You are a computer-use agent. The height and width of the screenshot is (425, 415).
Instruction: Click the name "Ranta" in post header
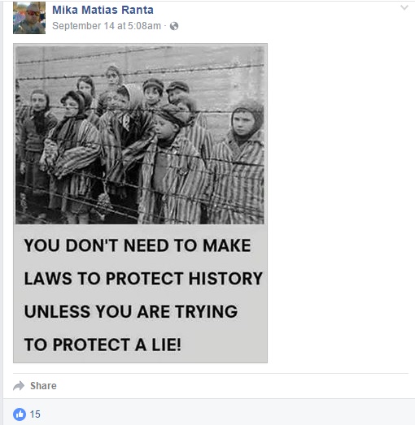click(x=138, y=10)
